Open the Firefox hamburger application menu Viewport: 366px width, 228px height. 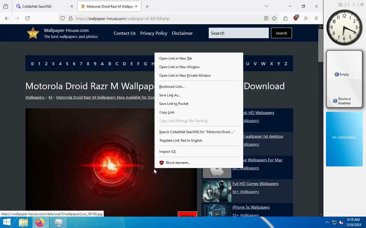[316, 18]
